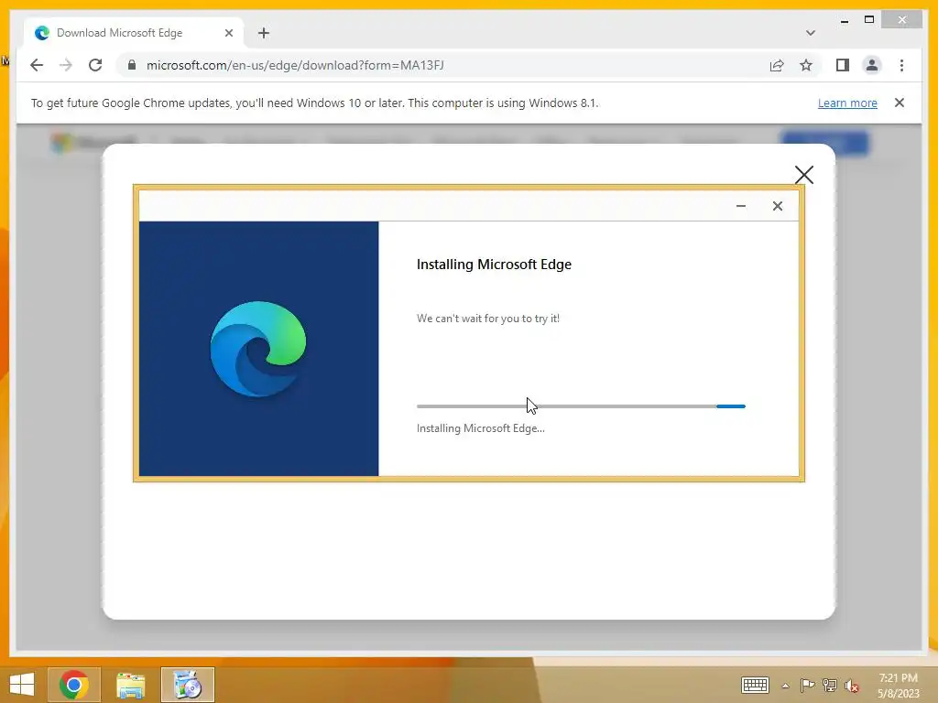Image resolution: width=938 pixels, height=703 pixels.
Task: Open a new tab with plus button
Action: (x=263, y=33)
